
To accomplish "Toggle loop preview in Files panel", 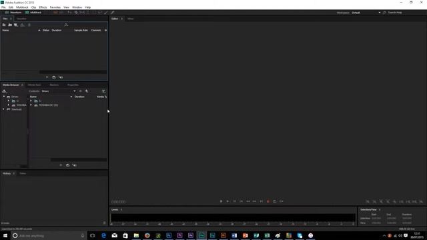I will coord(54,77).
